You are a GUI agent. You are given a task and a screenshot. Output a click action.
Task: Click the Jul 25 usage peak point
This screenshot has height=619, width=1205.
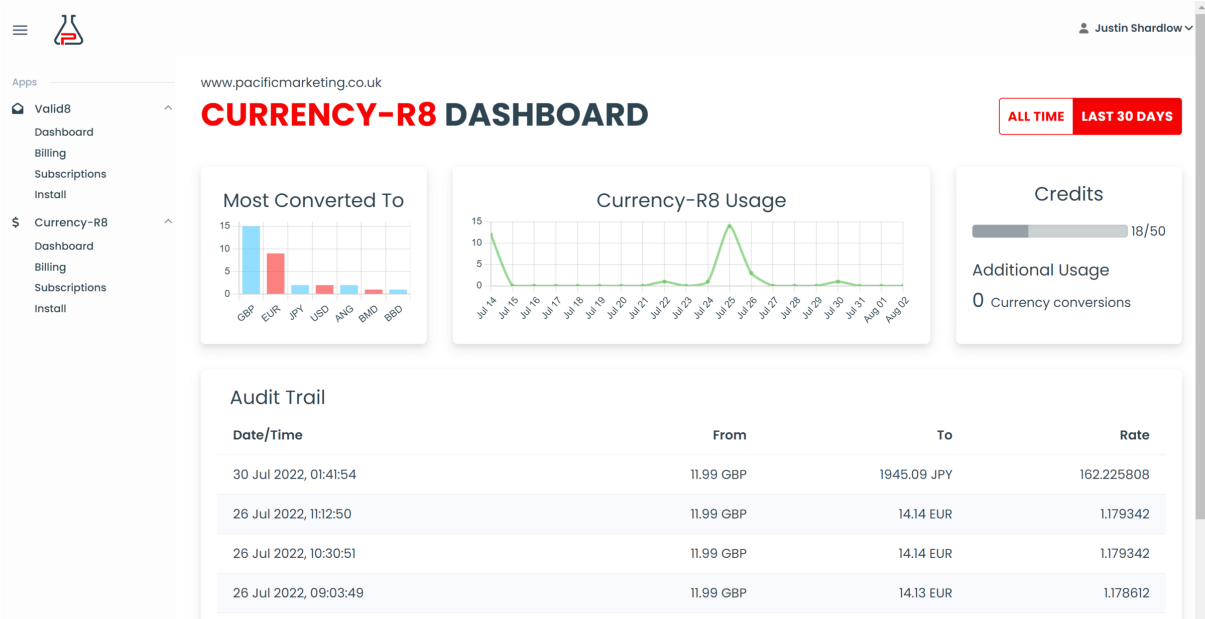tap(730, 226)
